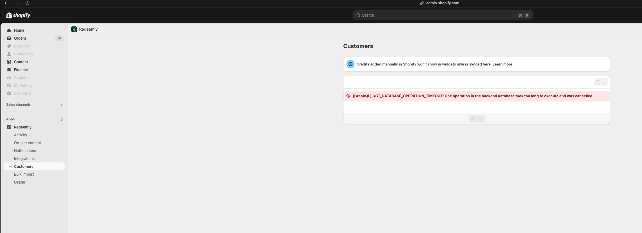Open Redeemly Notifications page
The width and height of the screenshot is (642, 233).
click(x=25, y=151)
